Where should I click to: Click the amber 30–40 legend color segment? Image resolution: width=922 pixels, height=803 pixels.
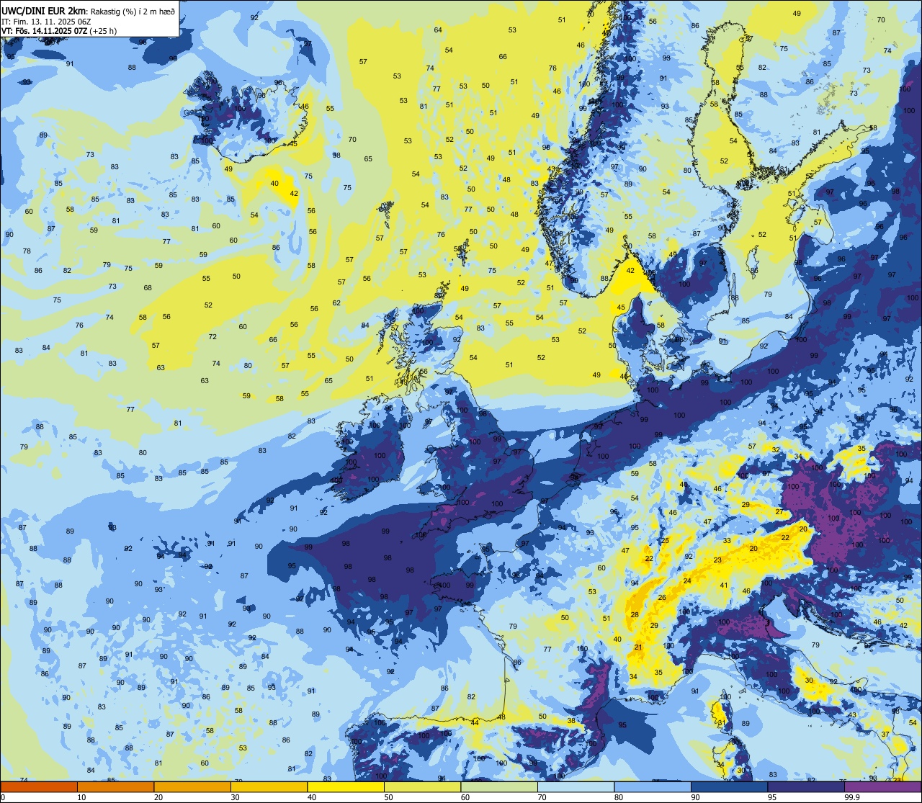269,786
